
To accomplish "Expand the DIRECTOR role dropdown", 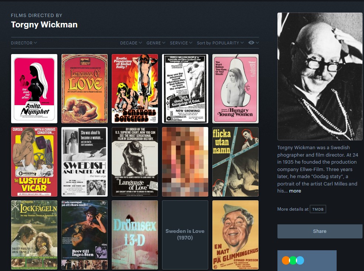I will point(24,43).
